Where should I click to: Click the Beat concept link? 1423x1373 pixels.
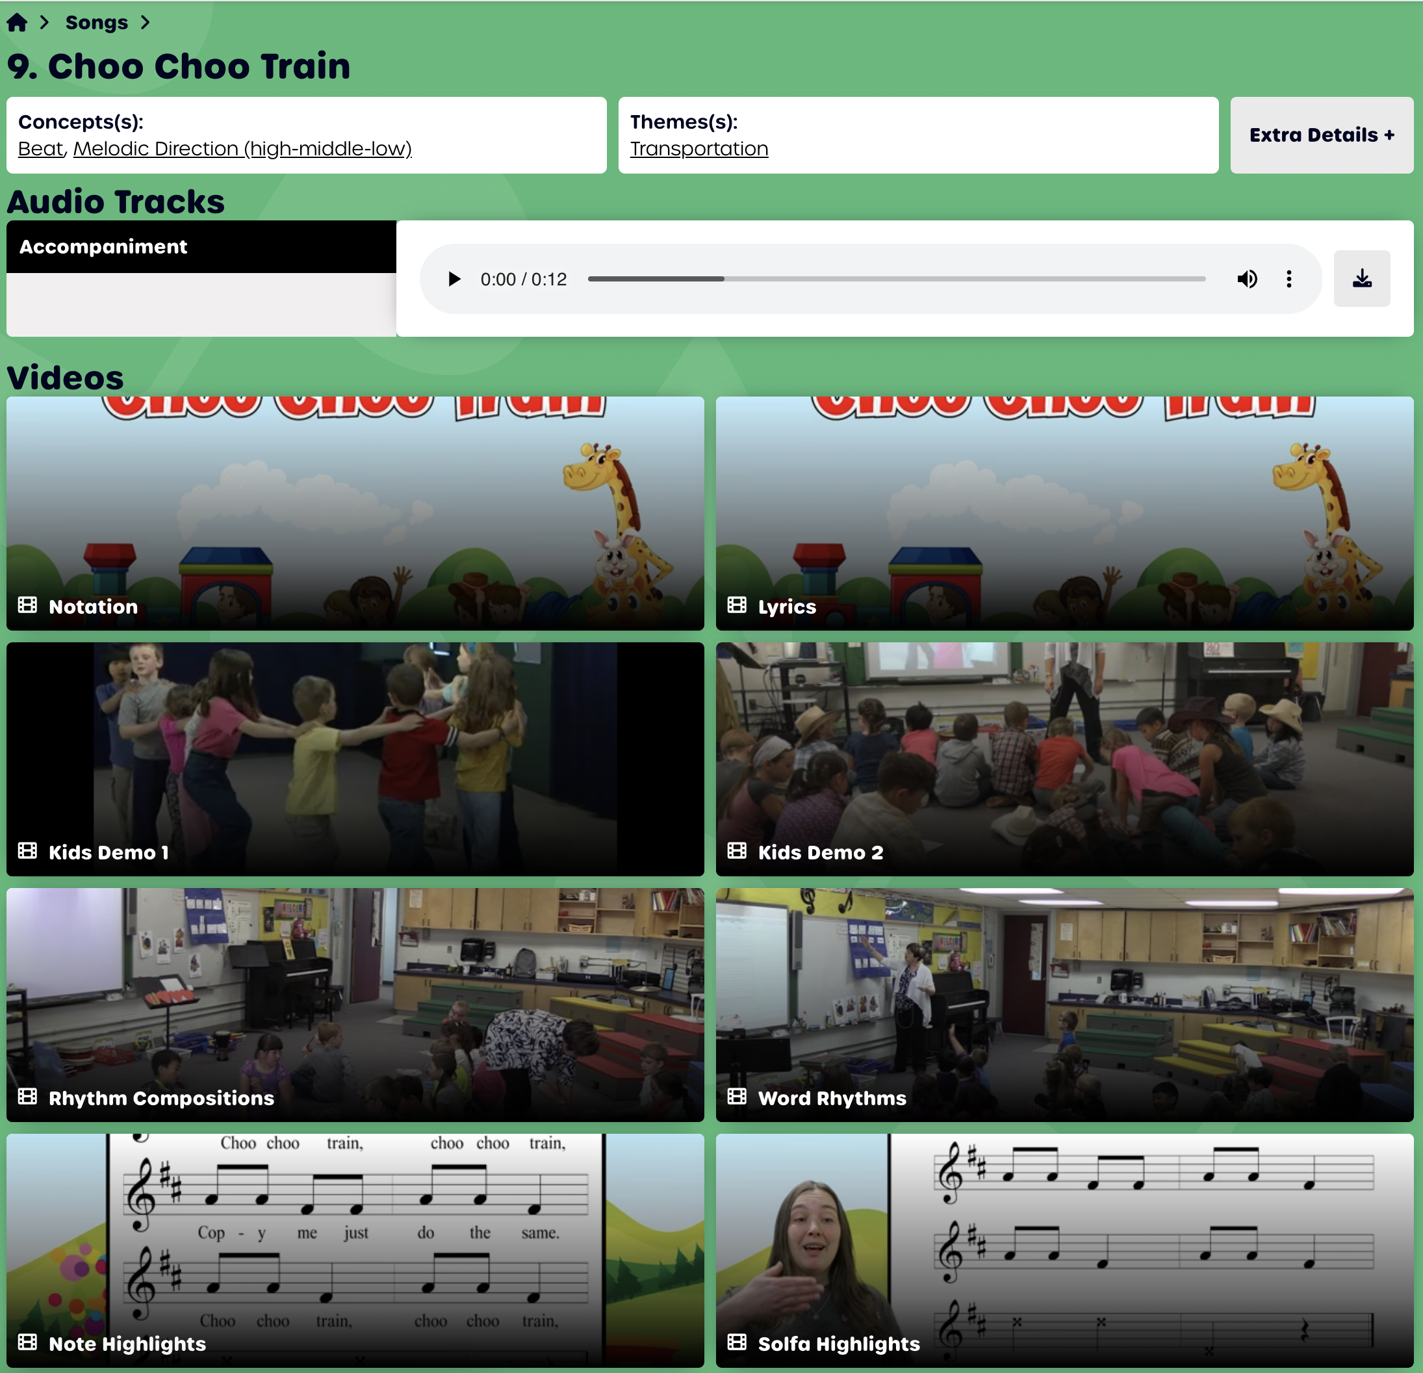point(41,149)
